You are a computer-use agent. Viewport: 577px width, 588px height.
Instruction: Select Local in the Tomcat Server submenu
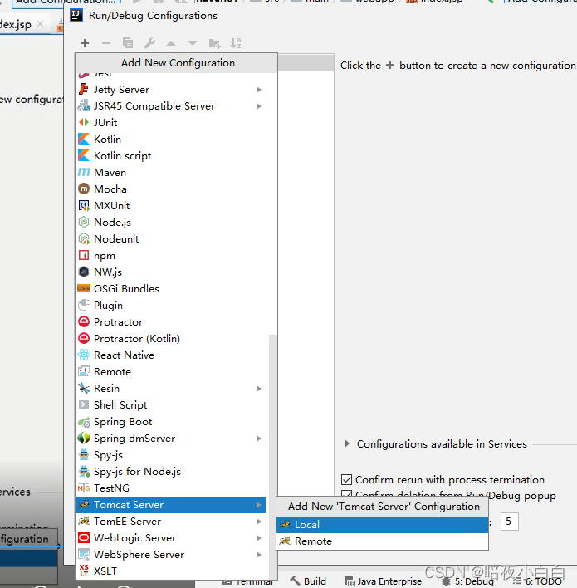pyautogui.click(x=383, y=525)
